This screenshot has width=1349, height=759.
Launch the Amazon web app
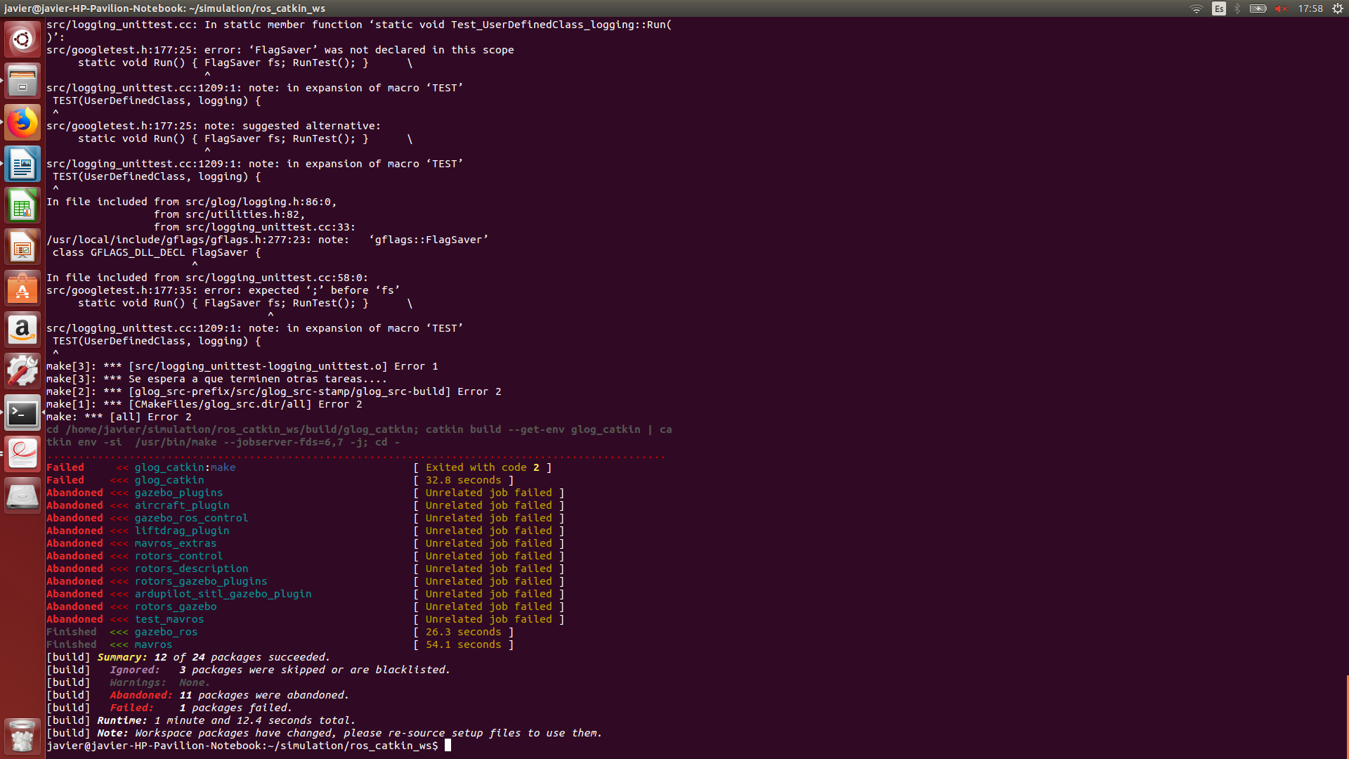22,330
